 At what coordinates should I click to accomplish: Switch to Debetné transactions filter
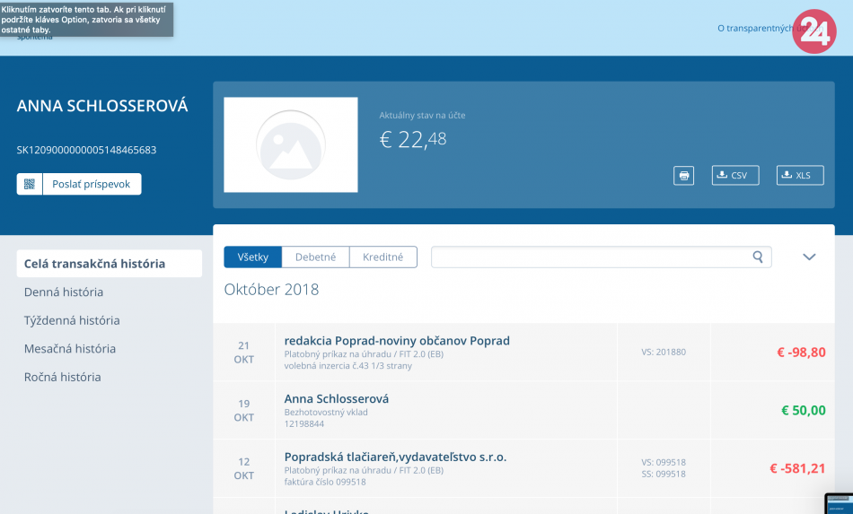click(x=315, y=257)
